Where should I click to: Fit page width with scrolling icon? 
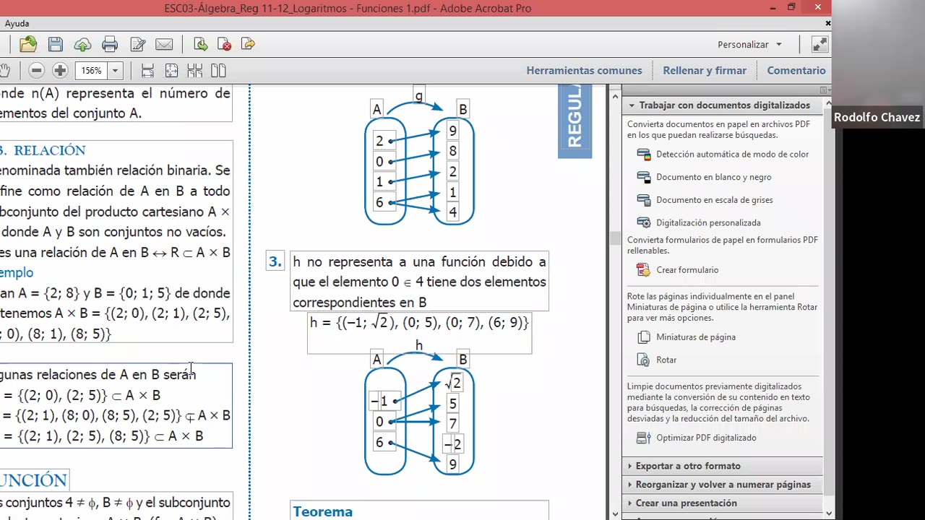[x=147, y=71]
